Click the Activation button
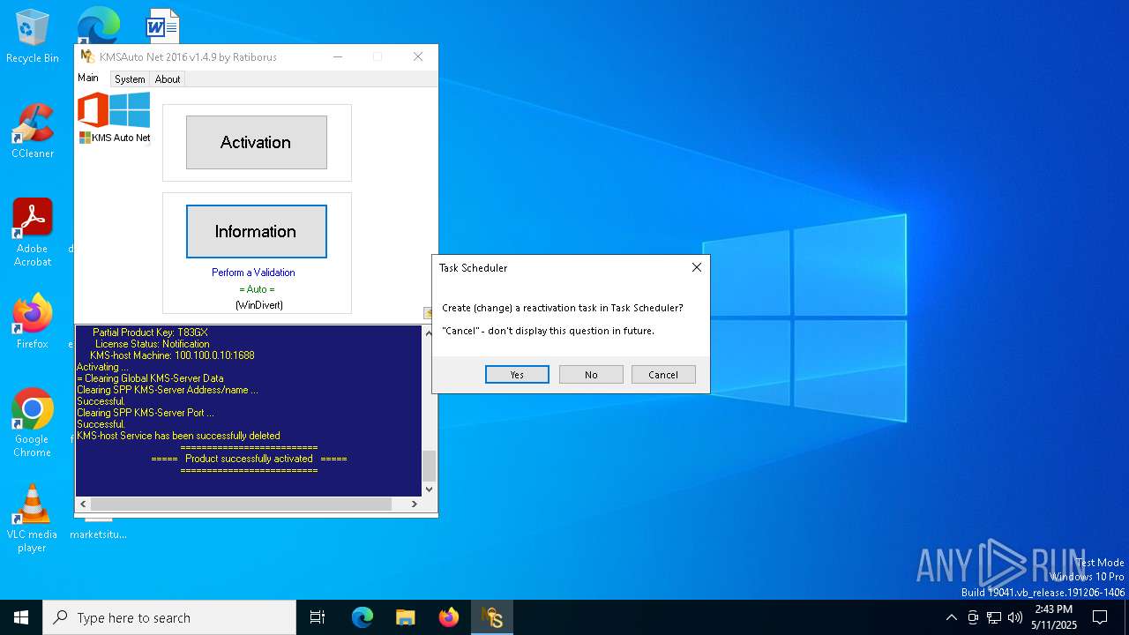Viewport: 1129px width, 635px height. coord(256,142)
